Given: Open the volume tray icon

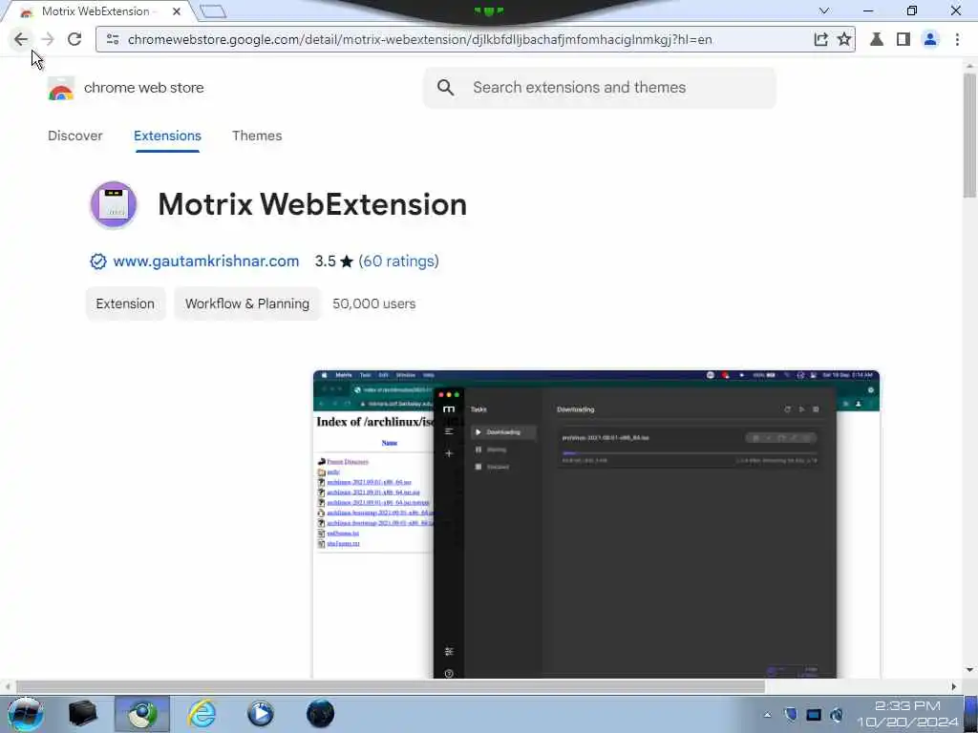Looking at the screenshot, I should pyautogui.click(x=837, y=714).
